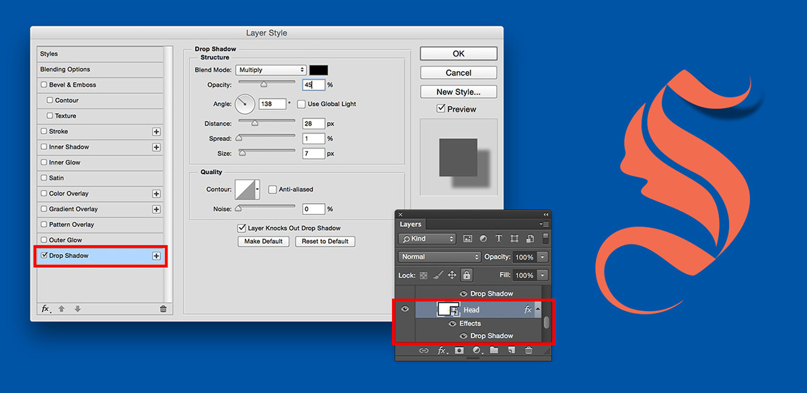Click the trash icon in the Layers panel
807x393 pixels.
[529, 351]
